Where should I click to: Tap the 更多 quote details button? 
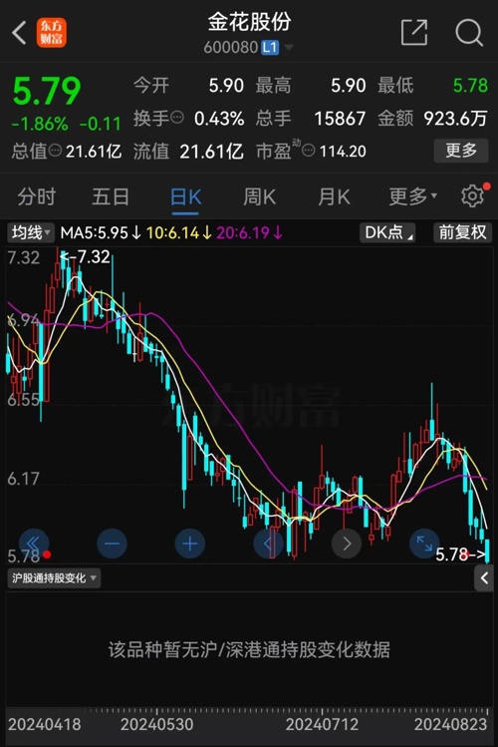(461, 151)
